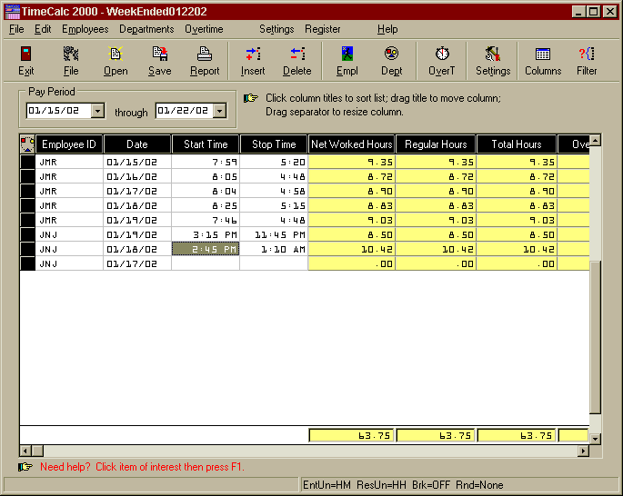623x496 pixels.
Task: Open the Settings toolbar icon
Action: [493, 54]
